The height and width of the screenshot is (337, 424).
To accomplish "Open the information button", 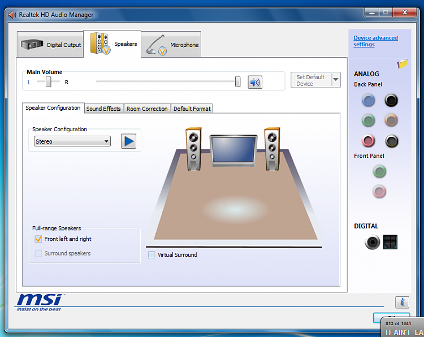I will point(402,302).
